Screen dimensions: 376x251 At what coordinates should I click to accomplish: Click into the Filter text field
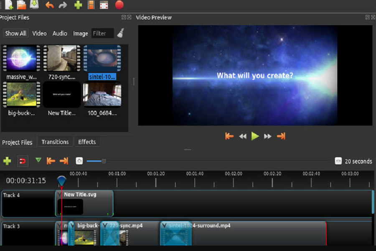pos(103,33)
